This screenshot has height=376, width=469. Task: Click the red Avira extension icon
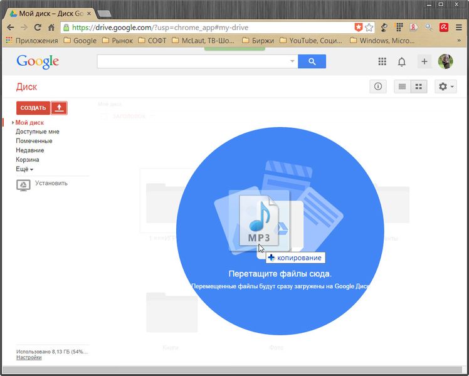pyautogui.click(x=444, y=28)
